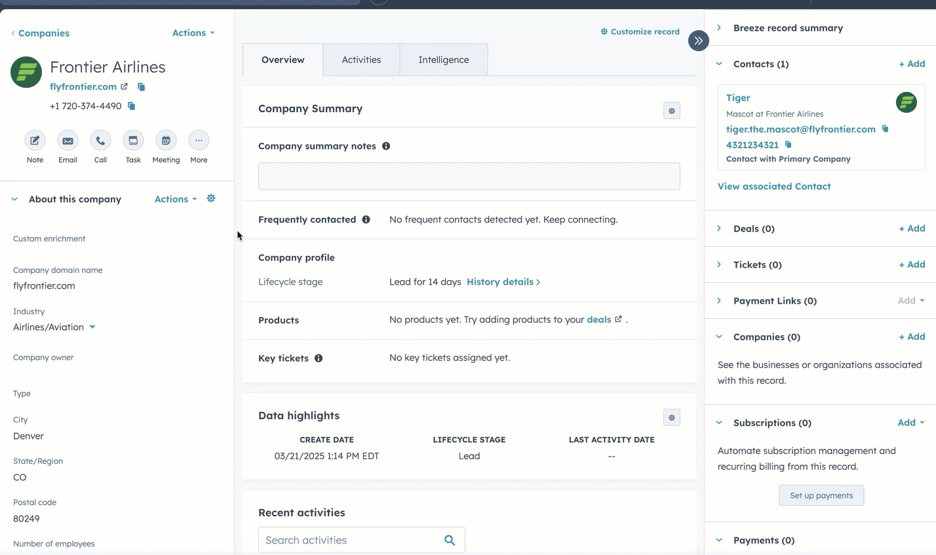936x555 pixels.
Task: Add a deal via + Add
Action: click(912, 228)
